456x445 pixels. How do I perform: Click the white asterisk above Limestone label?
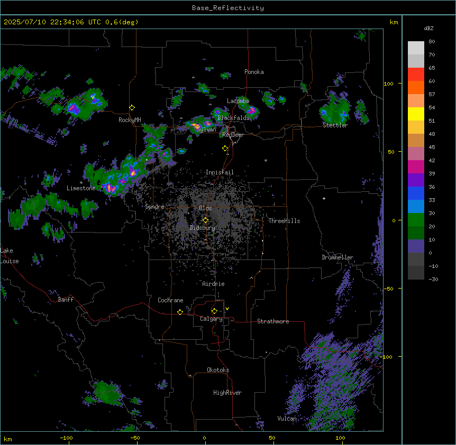coord(81,183)
